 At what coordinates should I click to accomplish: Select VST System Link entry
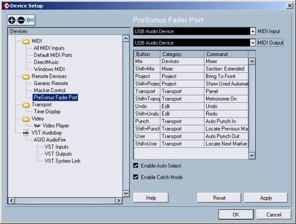(x=62, y=161)
